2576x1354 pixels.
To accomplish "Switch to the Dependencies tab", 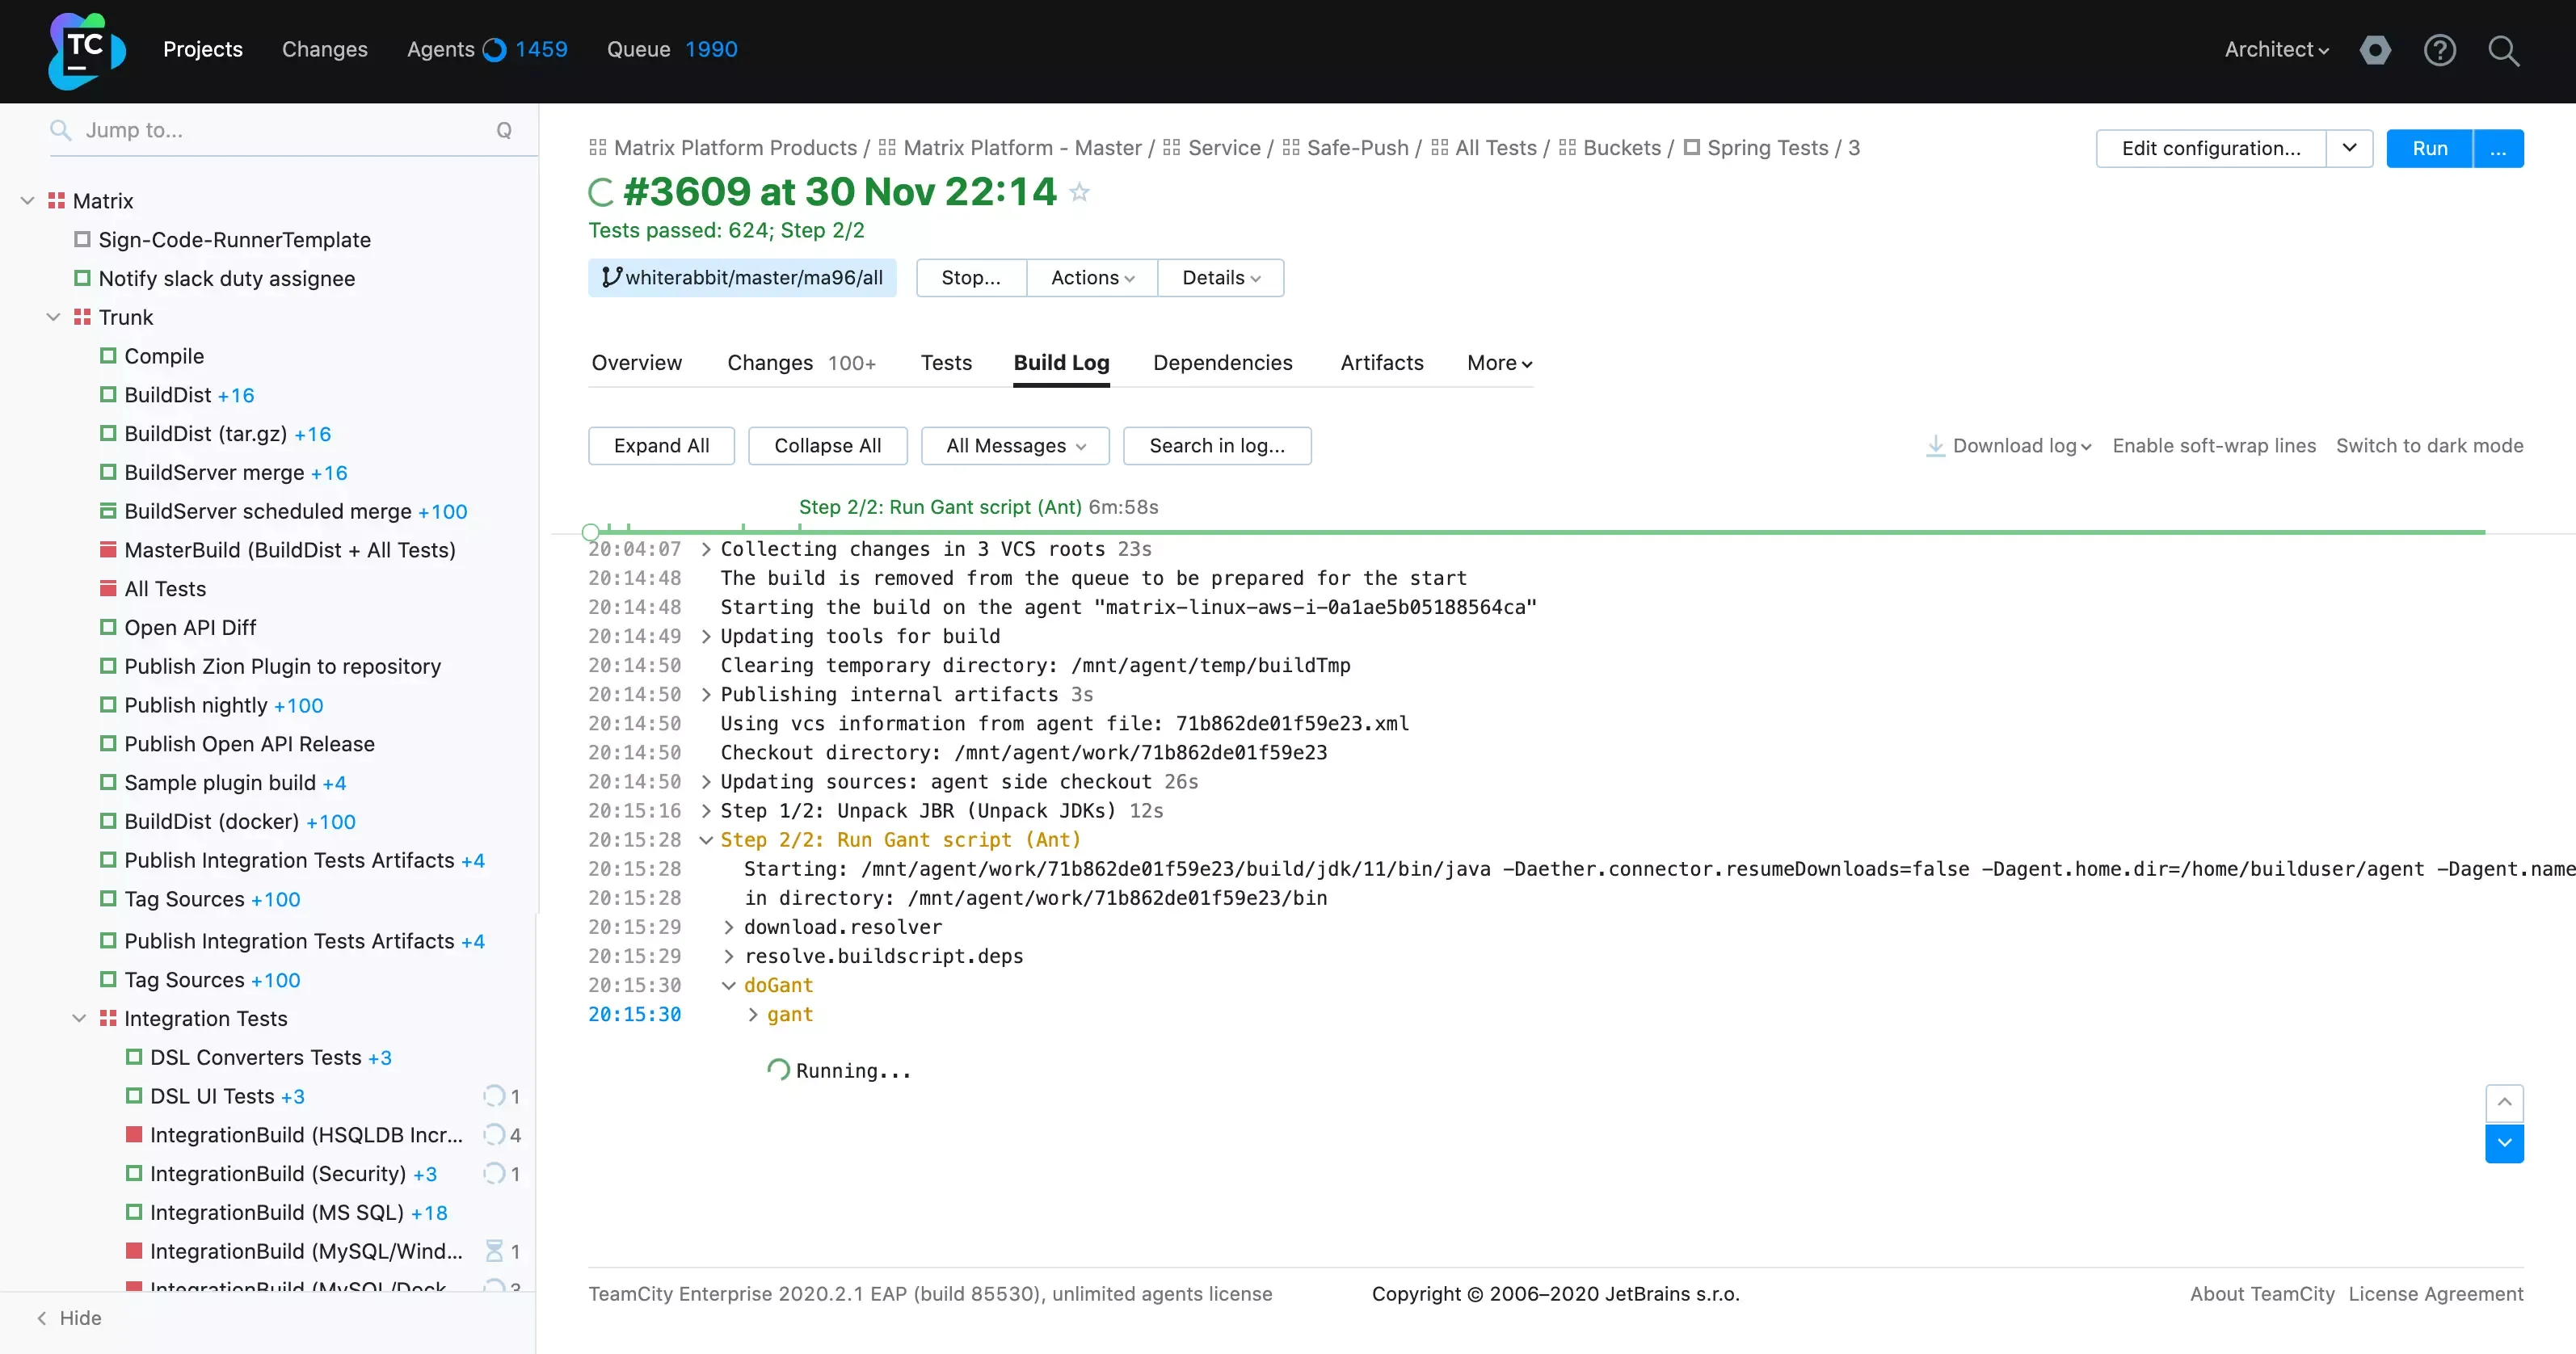I will tap(1222, 363).
